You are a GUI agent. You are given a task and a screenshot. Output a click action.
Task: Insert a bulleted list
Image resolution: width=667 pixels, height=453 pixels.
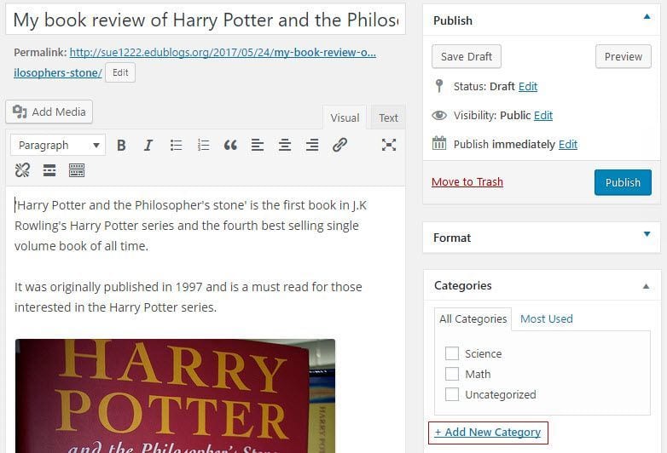click(x=176, y=146)
